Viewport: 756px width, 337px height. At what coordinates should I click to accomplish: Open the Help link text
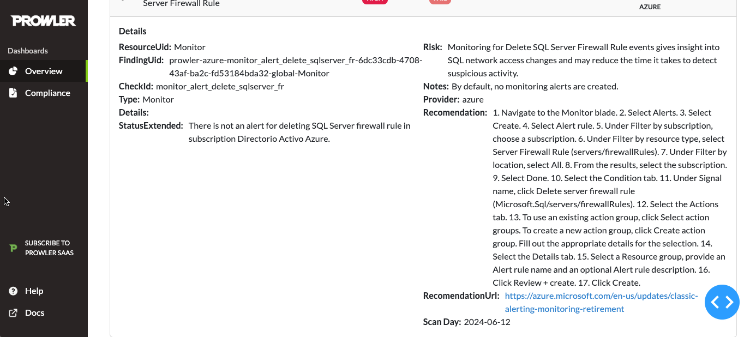(x=34, y=291)
